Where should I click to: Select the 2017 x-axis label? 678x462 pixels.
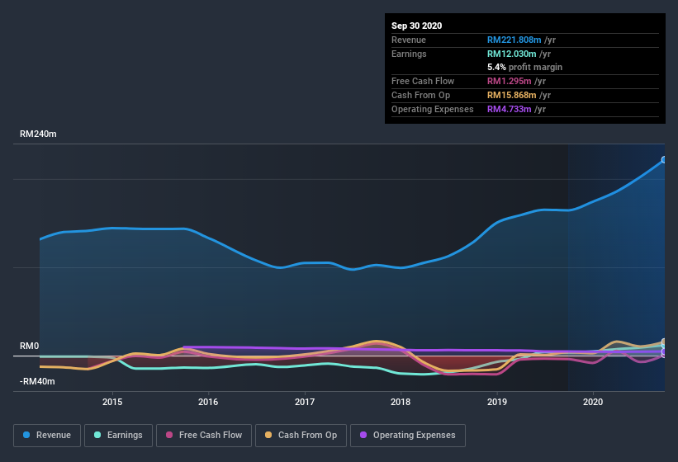tap(305, 402)
